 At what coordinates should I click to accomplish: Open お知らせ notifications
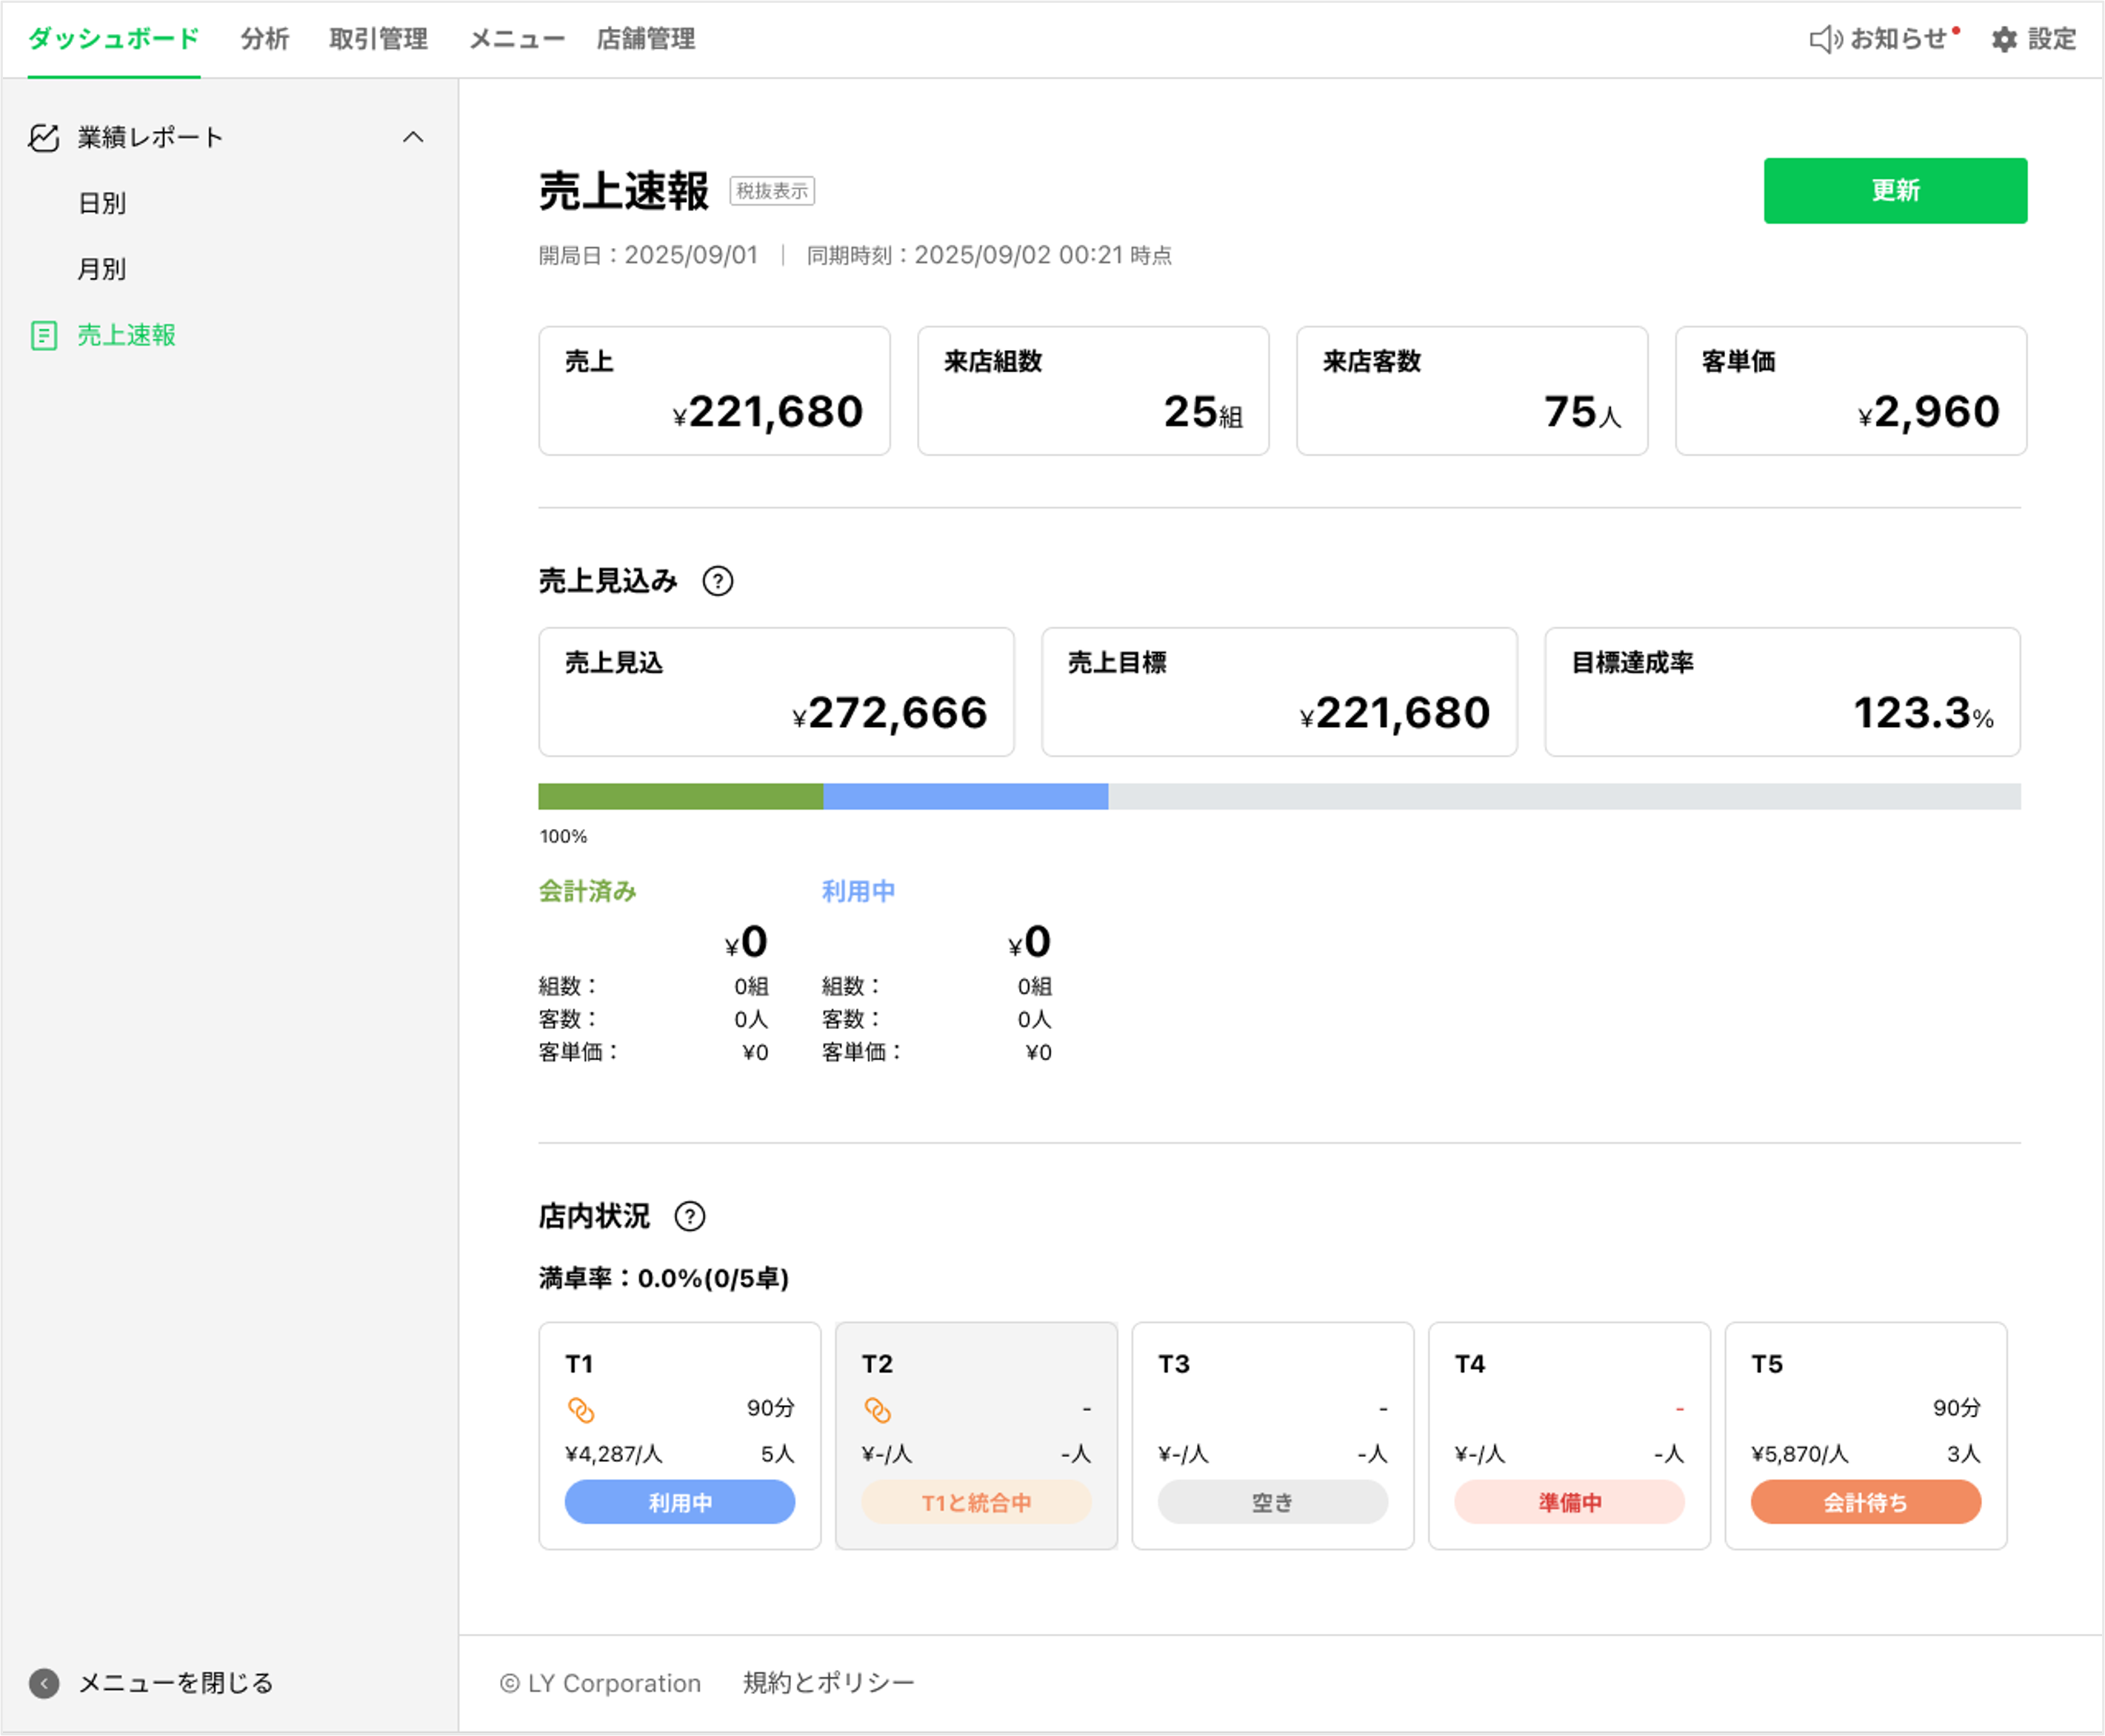1886,39
